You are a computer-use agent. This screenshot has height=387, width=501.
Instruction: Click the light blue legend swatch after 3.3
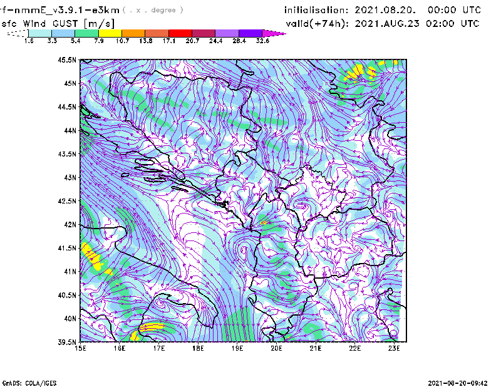point(63,33)
